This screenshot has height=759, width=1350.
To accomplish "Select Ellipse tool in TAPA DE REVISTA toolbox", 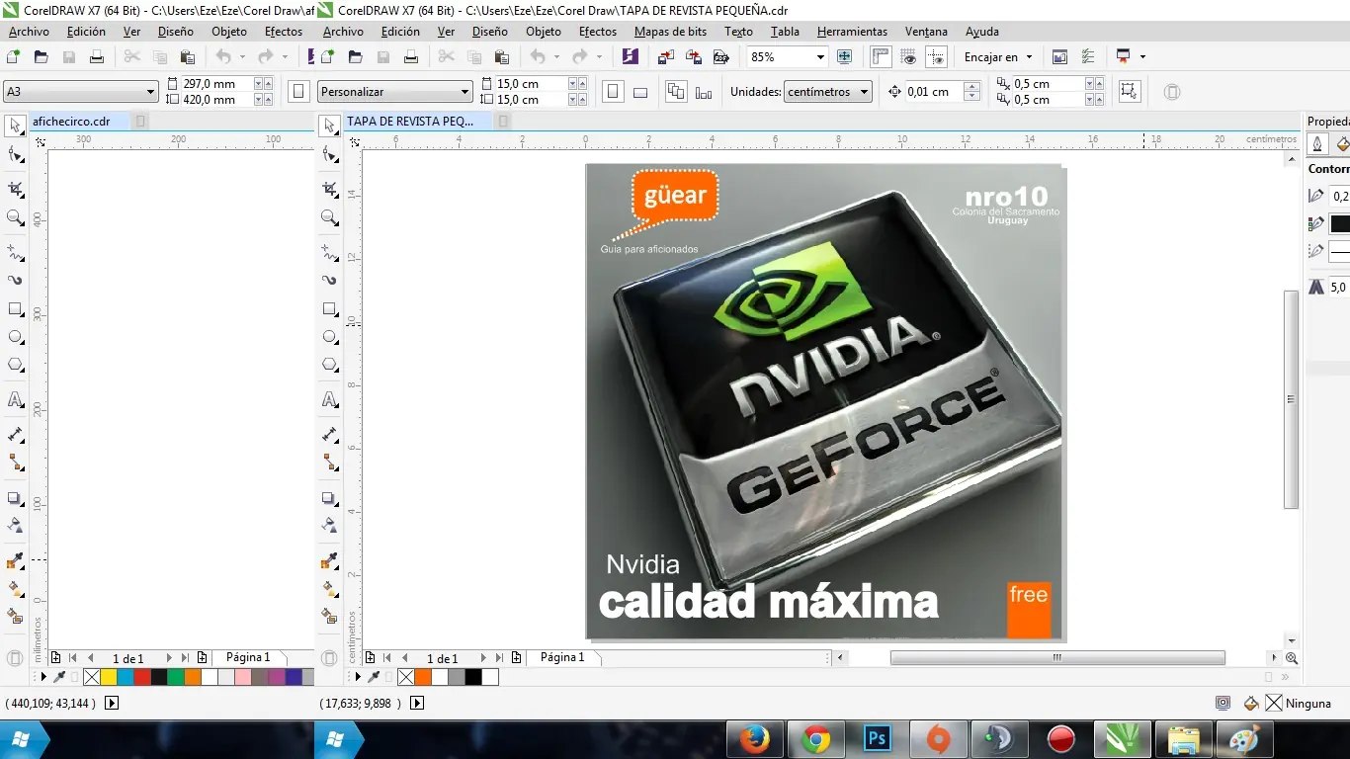I will 330,337.
